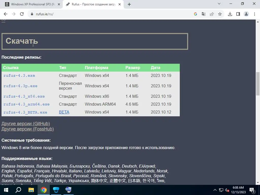This screenshot has width=260, height=195.
Task: Click the scrollbar up arrow
Action: [x=258, y=22]
